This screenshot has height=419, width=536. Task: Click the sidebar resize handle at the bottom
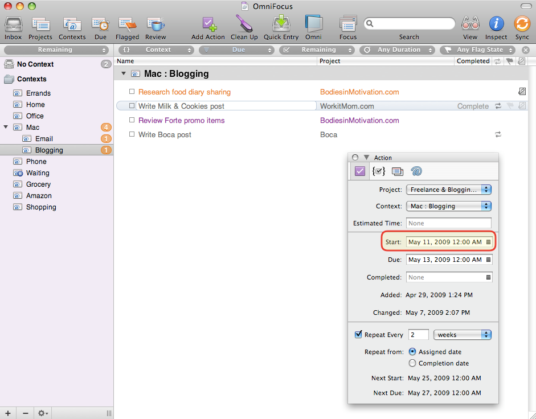click(x=109, y=413)
